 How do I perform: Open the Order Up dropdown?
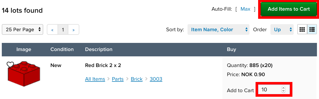click(x=282, y=30)
